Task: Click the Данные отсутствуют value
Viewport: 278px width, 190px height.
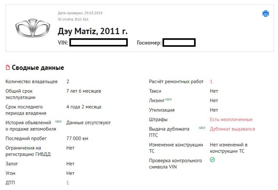Action: click(88, 123)
